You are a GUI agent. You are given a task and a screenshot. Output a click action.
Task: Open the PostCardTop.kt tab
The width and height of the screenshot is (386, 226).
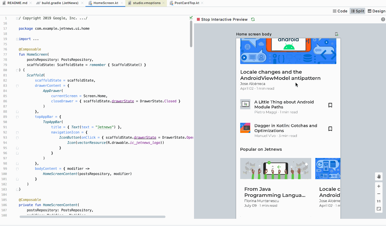(x=187, y=3)
